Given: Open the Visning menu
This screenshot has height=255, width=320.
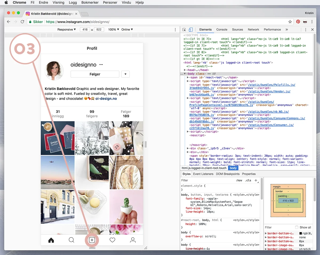Looking at the screenshot, I should (58, 2).
